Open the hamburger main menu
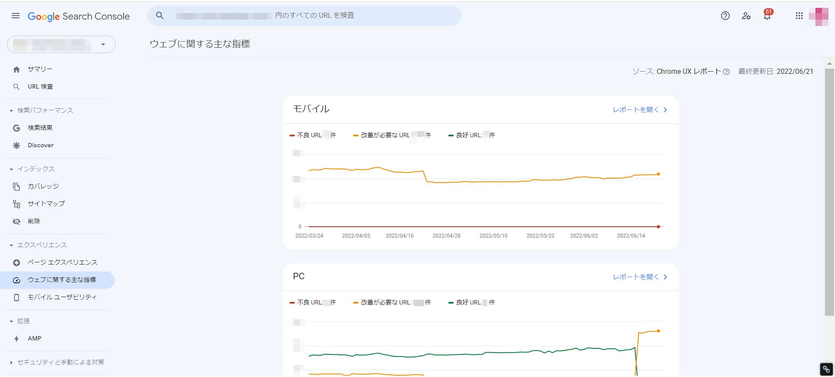 [16, 16]
